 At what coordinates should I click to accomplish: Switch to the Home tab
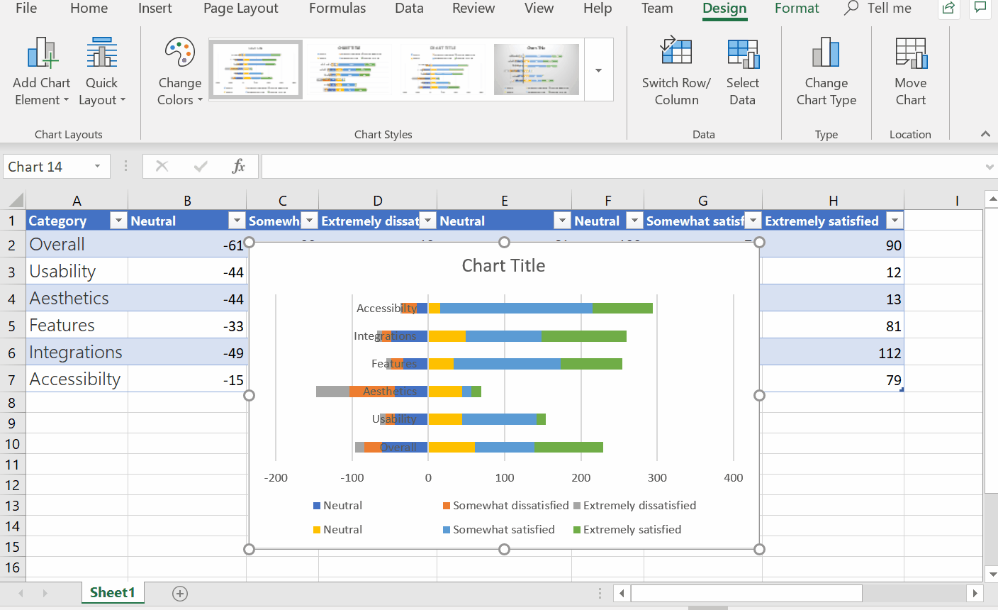[89, 9]
